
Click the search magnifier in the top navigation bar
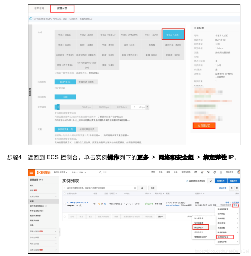(100, 172)
